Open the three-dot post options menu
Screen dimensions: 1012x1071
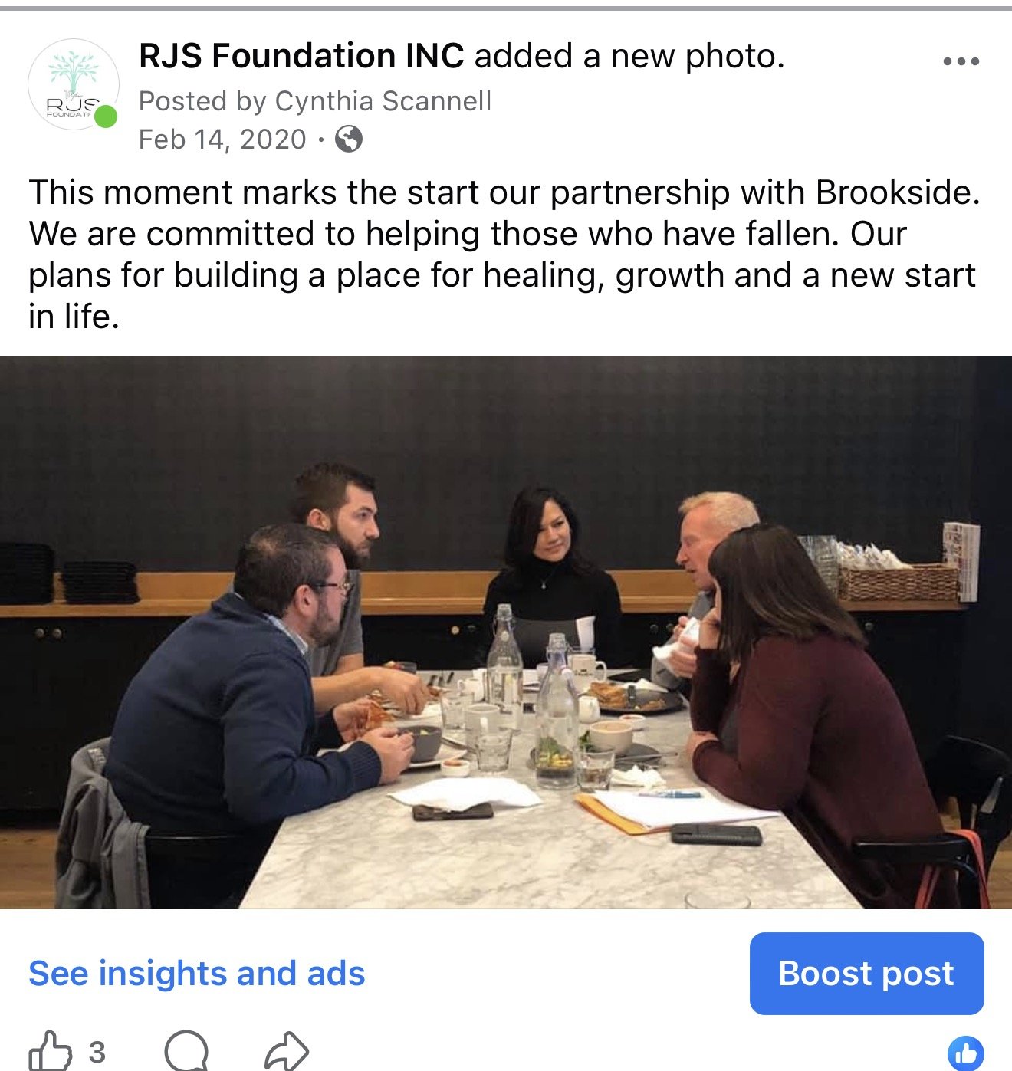(961, 61)
